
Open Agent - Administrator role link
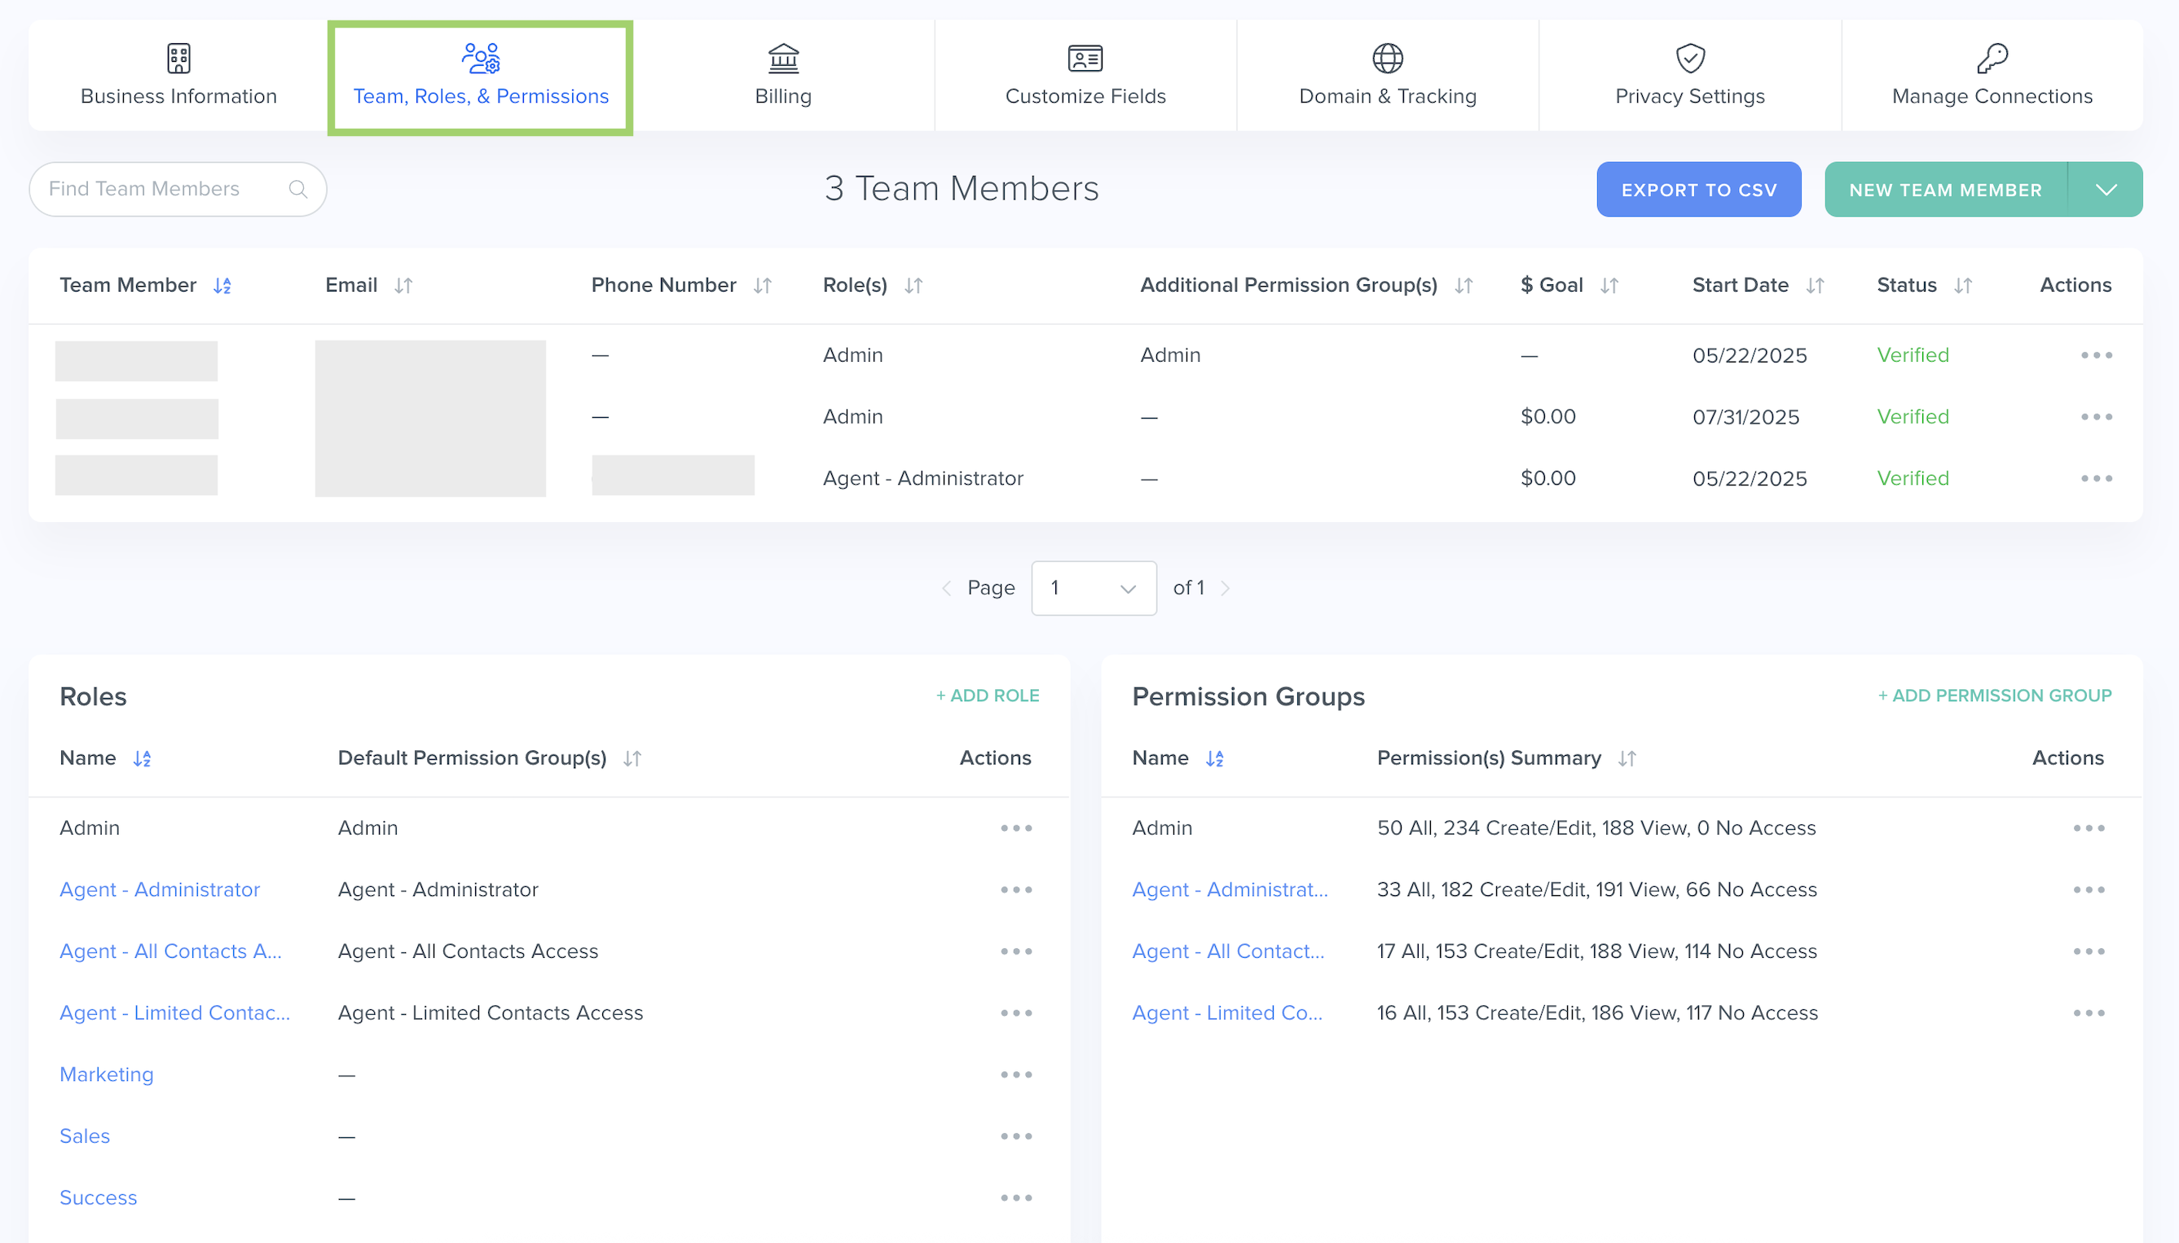(x=160, y=889)
